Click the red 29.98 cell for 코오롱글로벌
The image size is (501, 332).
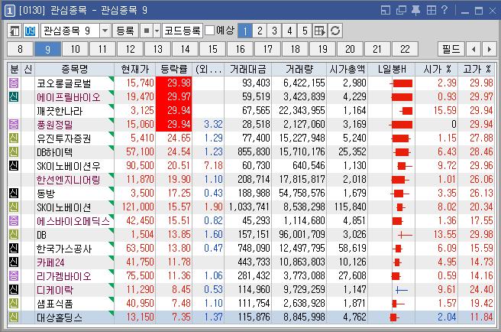click(x=174, y=83)
